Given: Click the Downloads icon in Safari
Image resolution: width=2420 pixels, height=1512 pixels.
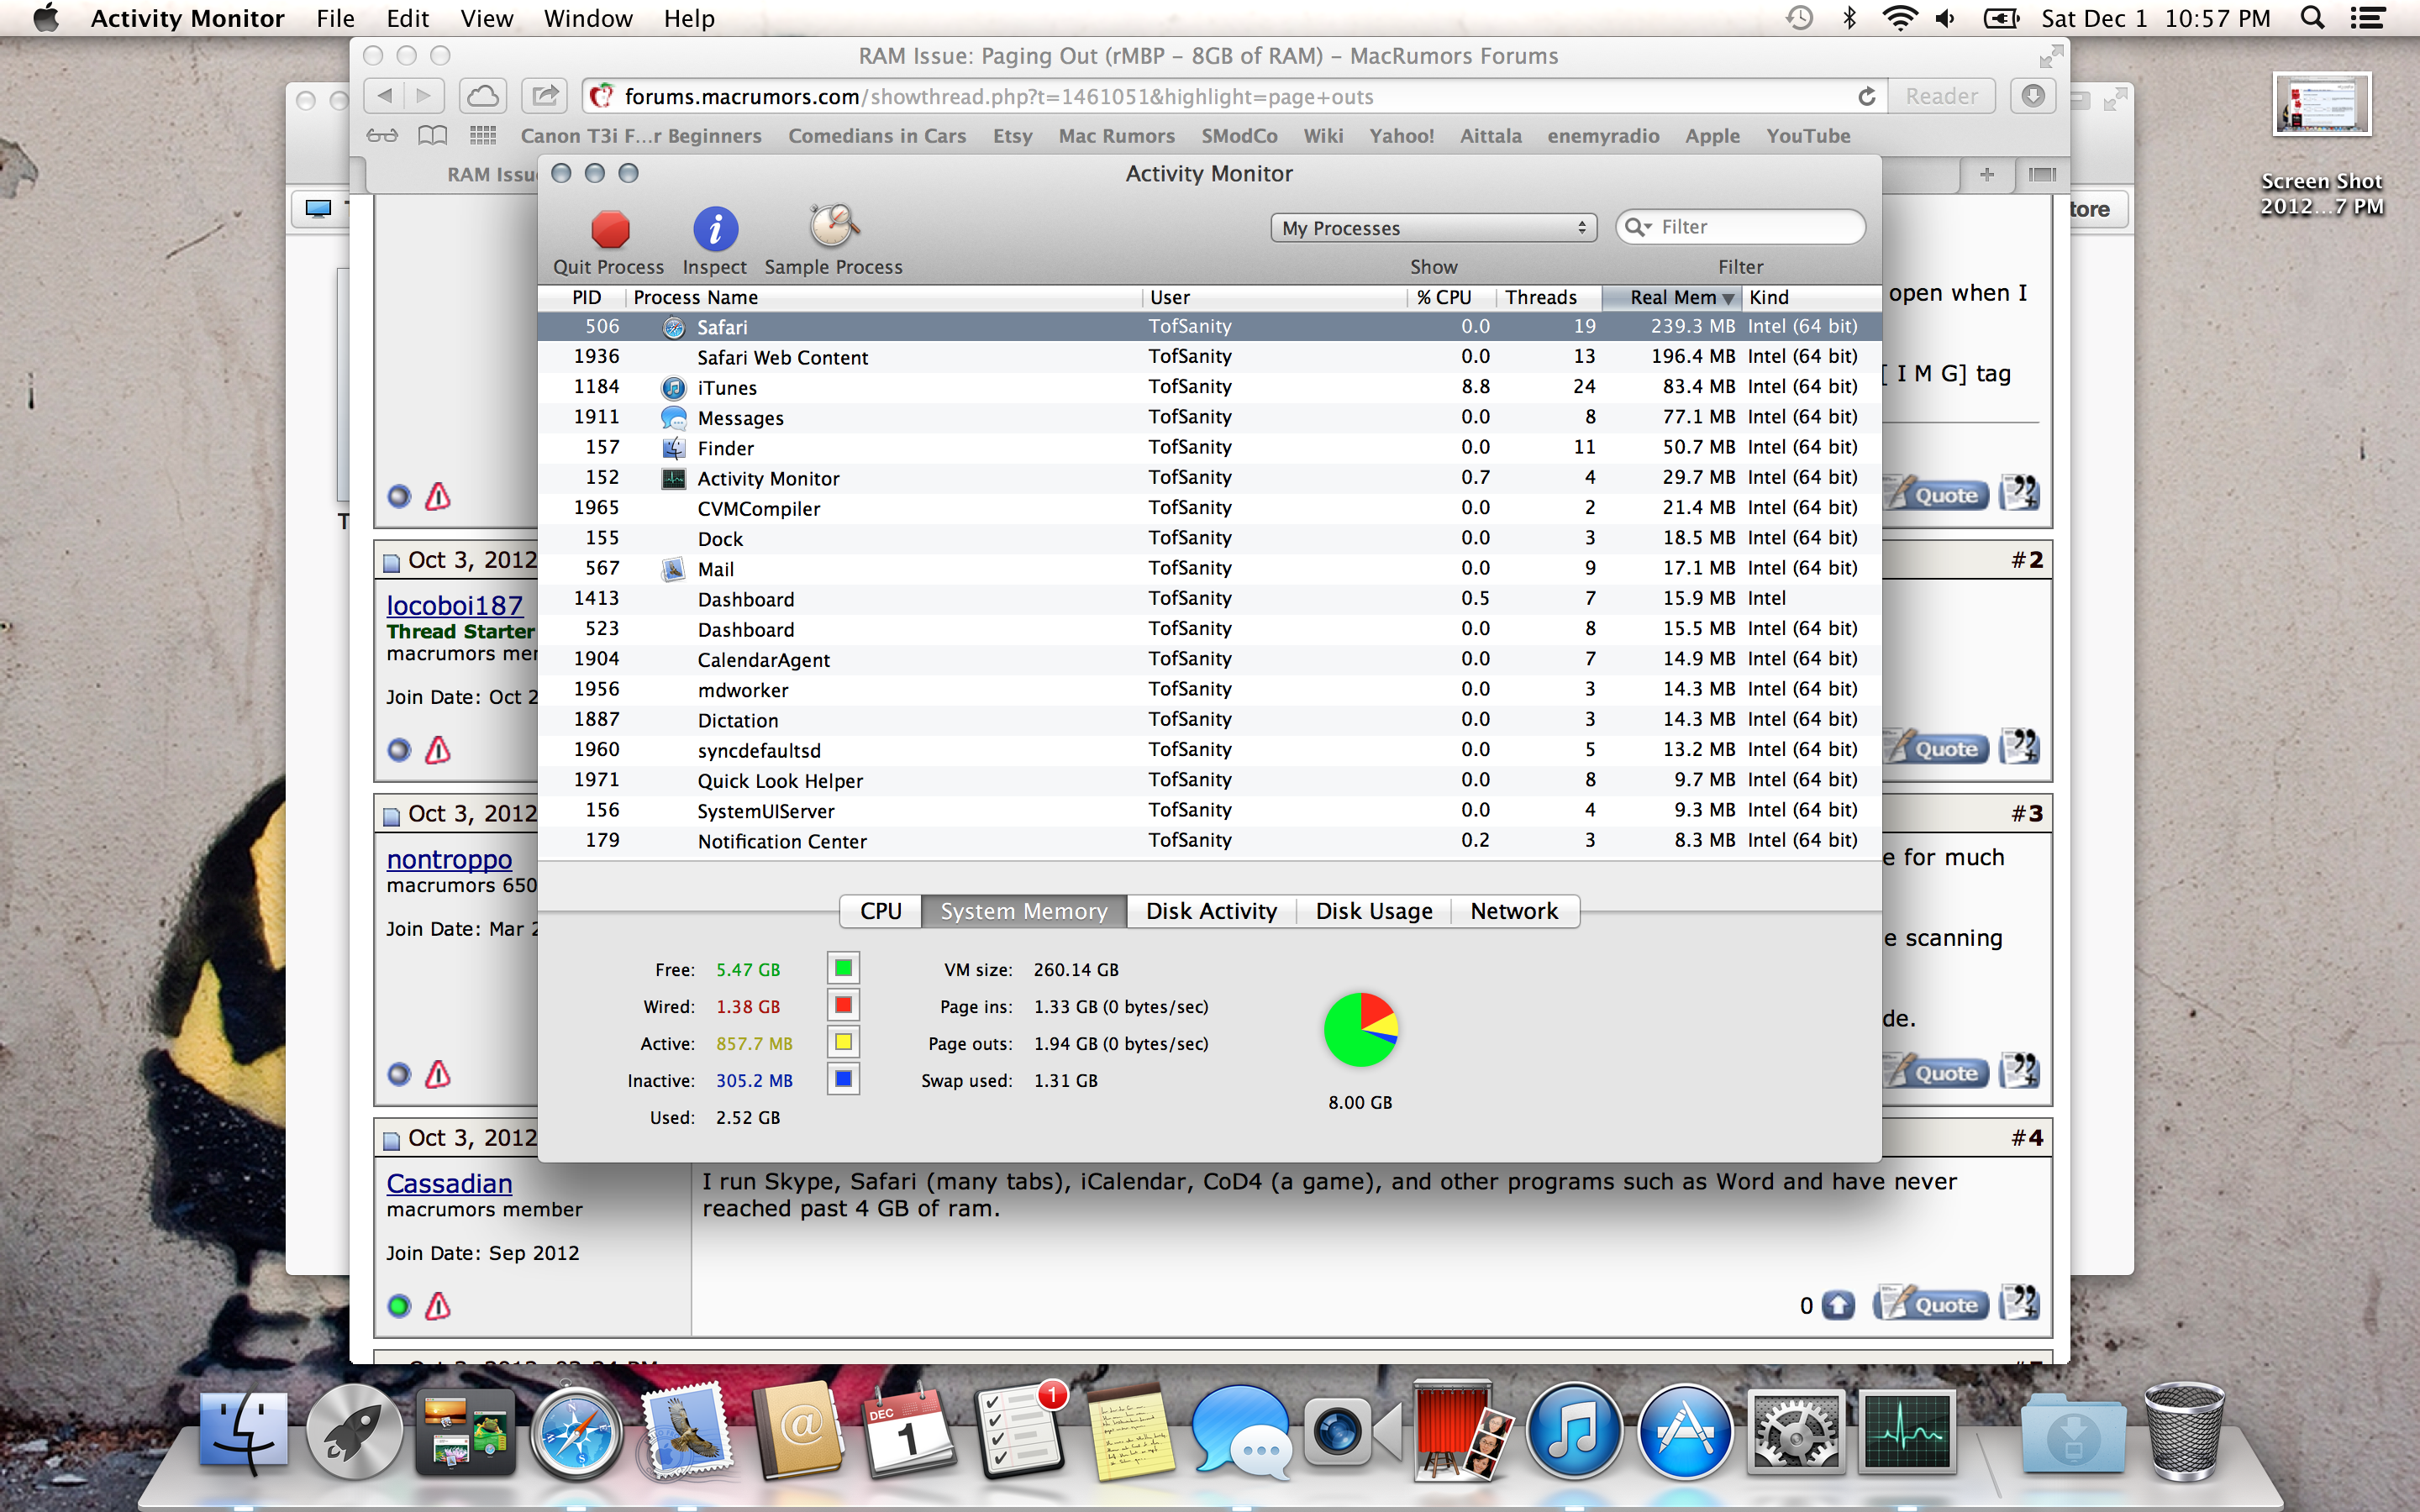Looking at the screenshot, I should [x=2033, y=96].
